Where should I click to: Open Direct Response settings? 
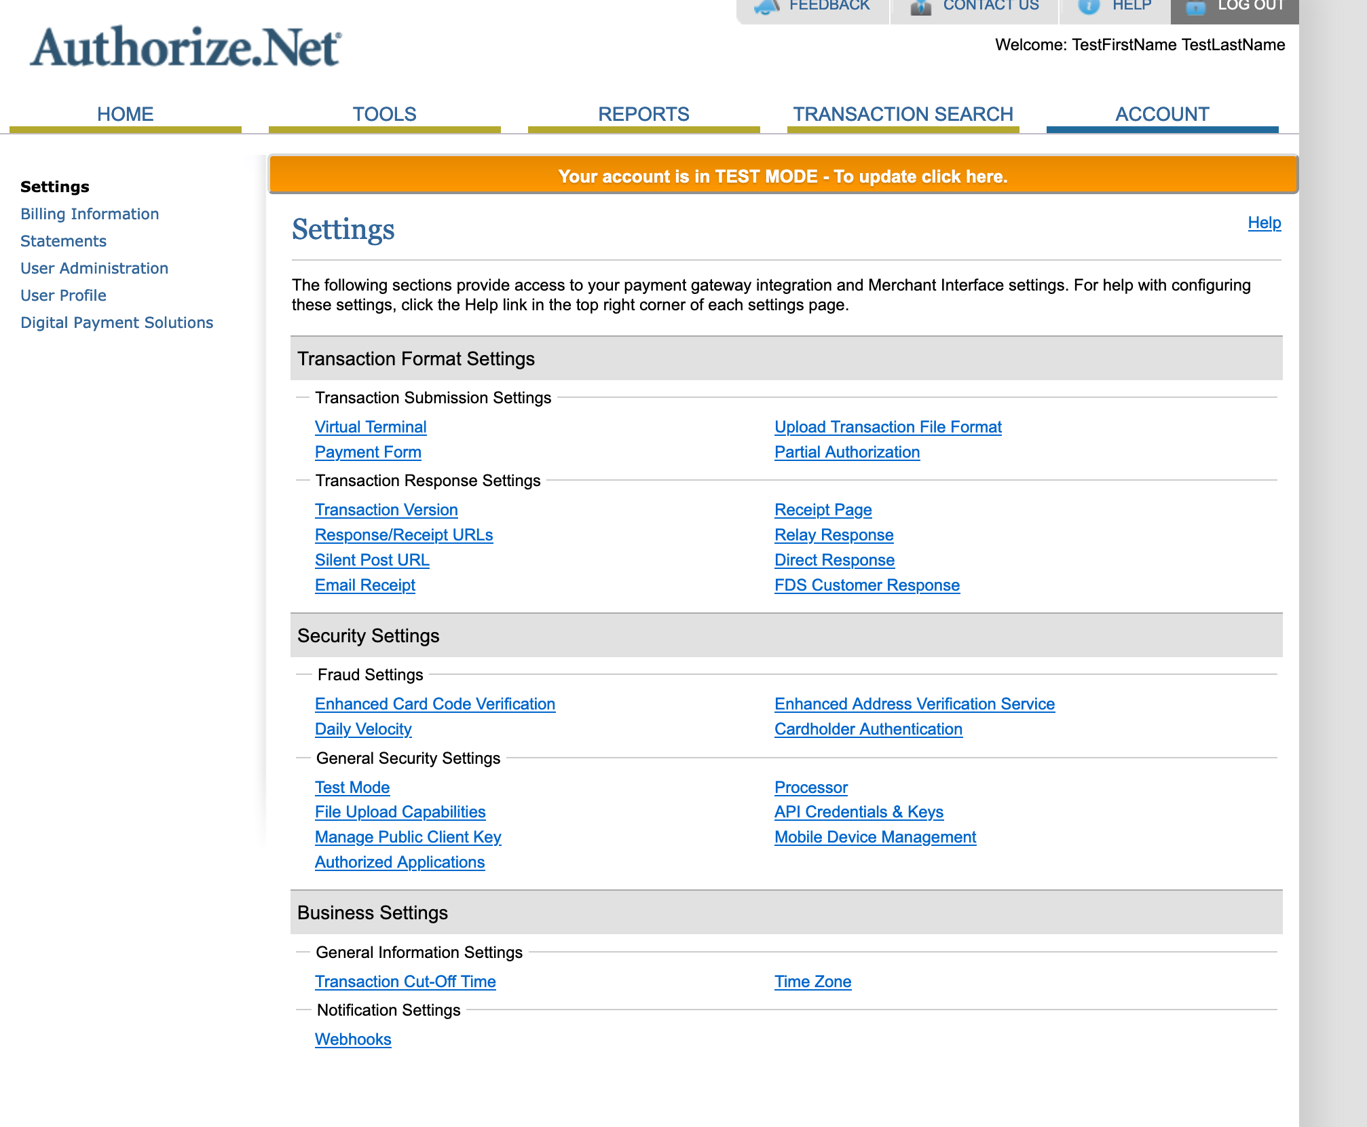point(835,560)
